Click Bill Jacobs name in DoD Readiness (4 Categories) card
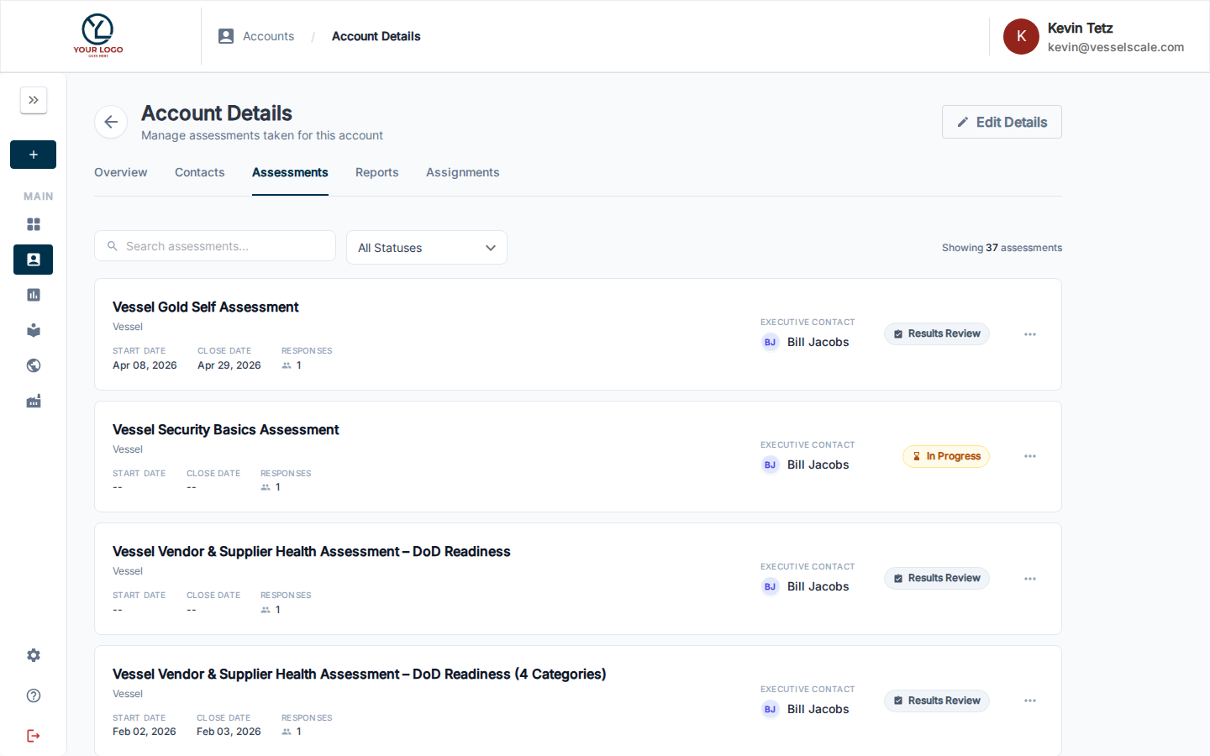Screen dimensions: 1210x756 click(x=818, y=709)
